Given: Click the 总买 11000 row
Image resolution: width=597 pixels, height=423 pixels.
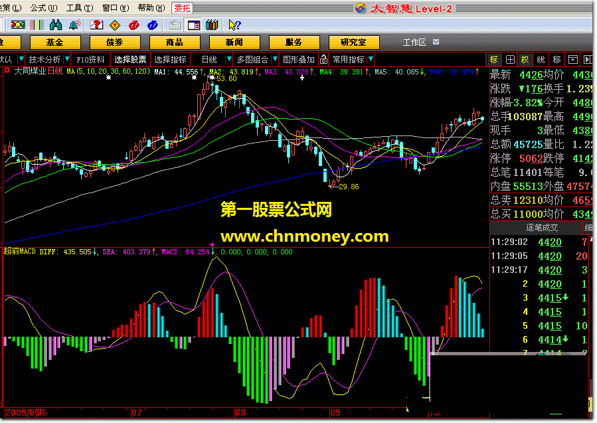Looking at the screenshot, I should (541, 214).
